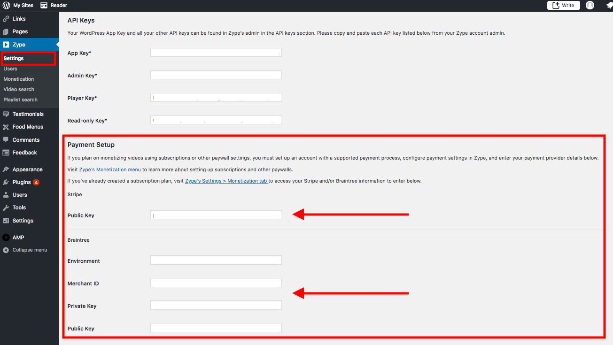Click the Comments bubble icon
The height and width of the screenshot is (345, 613).
[6, 140]
